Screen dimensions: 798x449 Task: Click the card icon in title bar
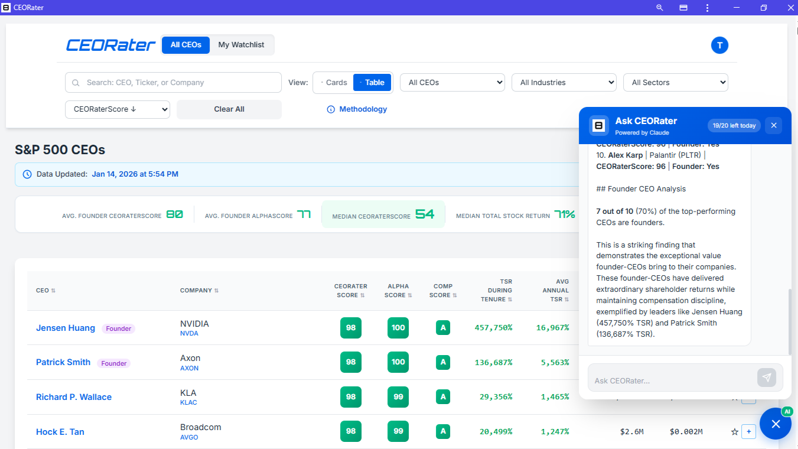683,8
